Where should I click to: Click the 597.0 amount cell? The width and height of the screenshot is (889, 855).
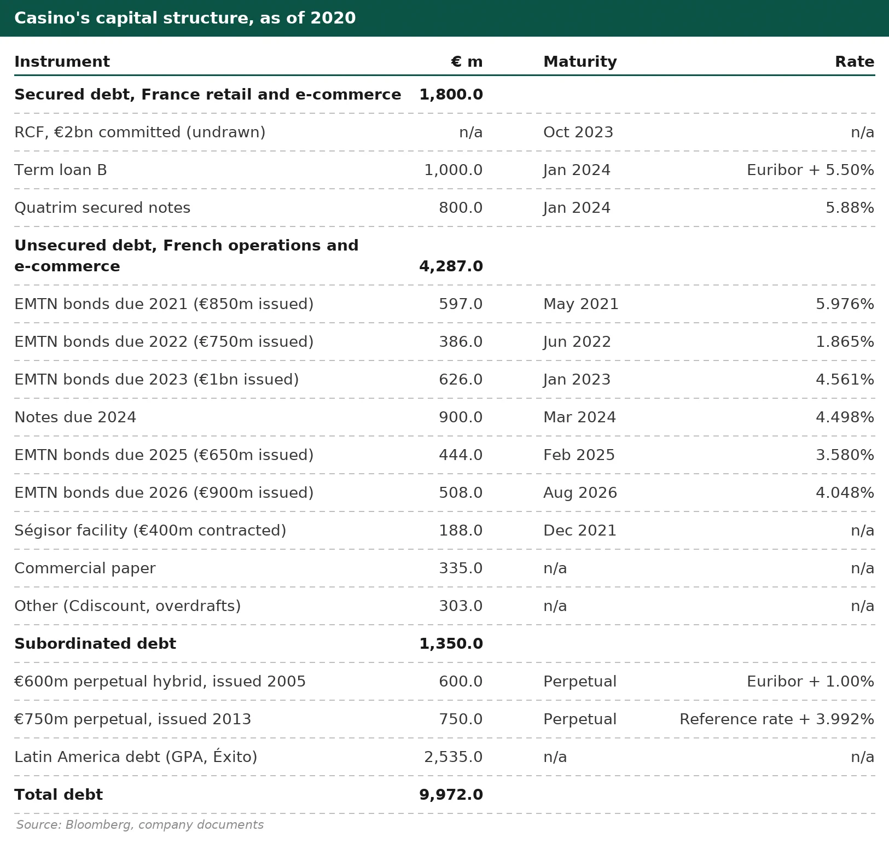point(461,304)
